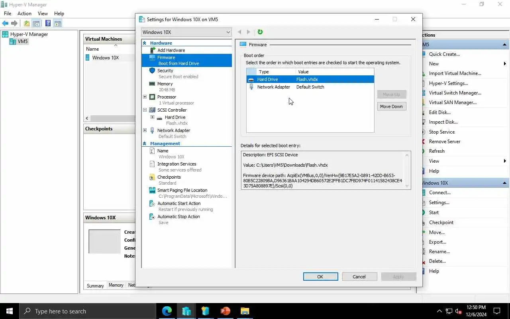
Task: Click Connect in Windows 10X actions
Action: coord(439,193)
